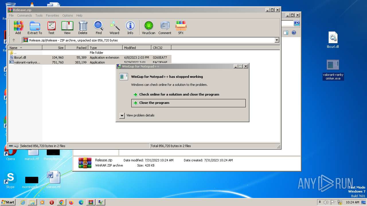The width and height of the screenshot is (367, 206).
Task: Sort by the Modified column header
Action: tap(137, 47)
